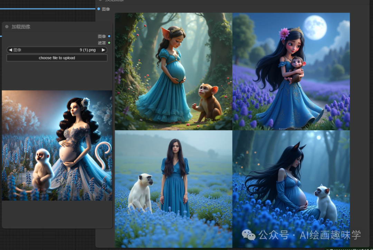
Task: Click the 图像 output label on the load node
Action: click(102, 36)
